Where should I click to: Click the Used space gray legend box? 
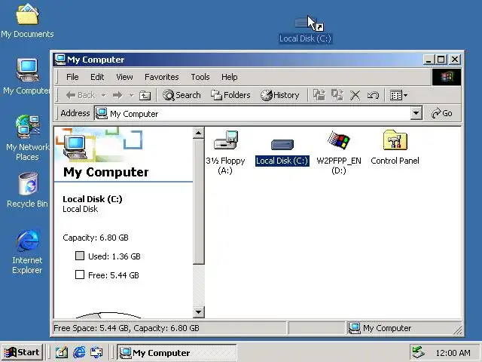pyautogui.click(x=80, y=256)
